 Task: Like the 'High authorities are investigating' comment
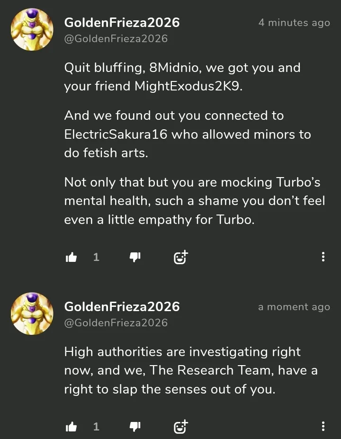[x=71, y=427]
